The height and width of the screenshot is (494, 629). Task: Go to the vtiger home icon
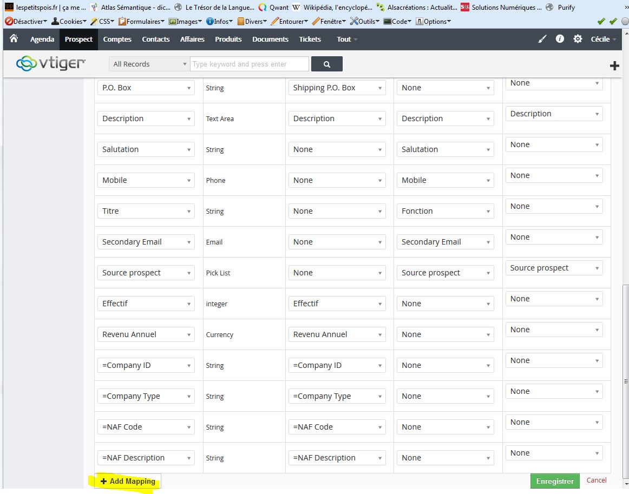tap(14, 39)
